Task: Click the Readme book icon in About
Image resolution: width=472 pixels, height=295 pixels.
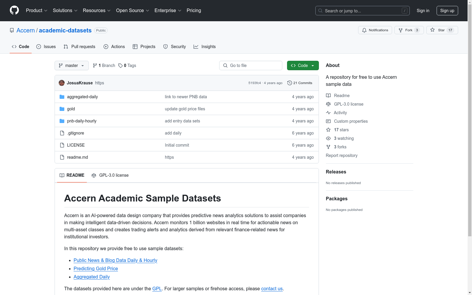Action: [x=328, y=96]
